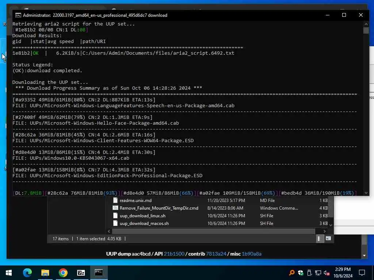The height and width of the screenshot is (280, 374).
Task: Click the Safely Remove Hardware tray icon
Action: coord(309,273)
